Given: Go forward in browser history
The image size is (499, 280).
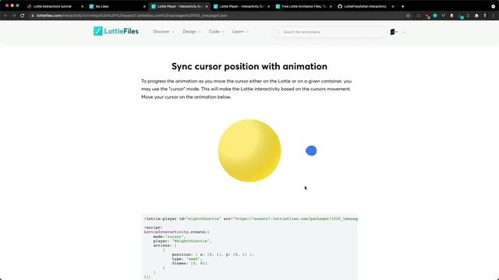Looking at the screenshot, I should point(14,16).
